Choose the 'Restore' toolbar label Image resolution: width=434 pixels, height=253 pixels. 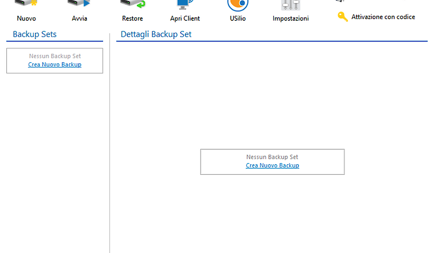pyautogui.click(x=132, y=19)
